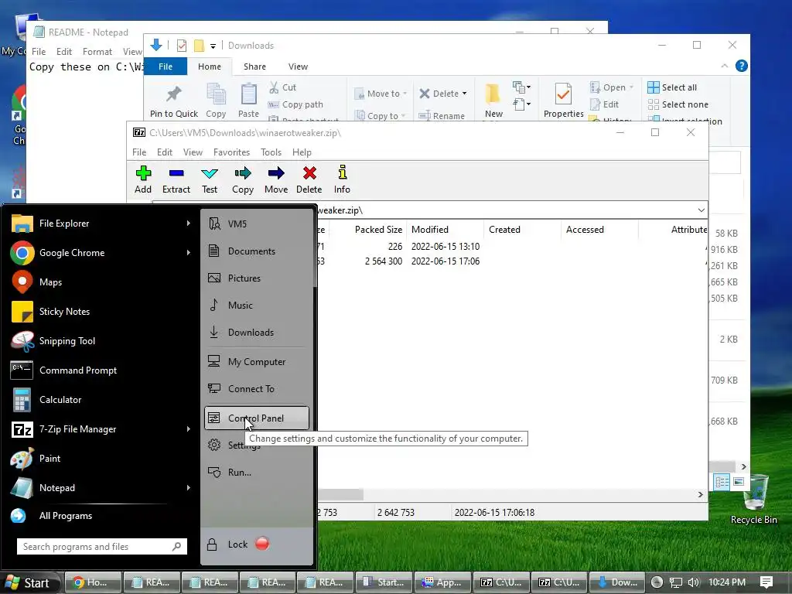Click Lock in the Start menu
792x594 pixels.
pos(228,544)
